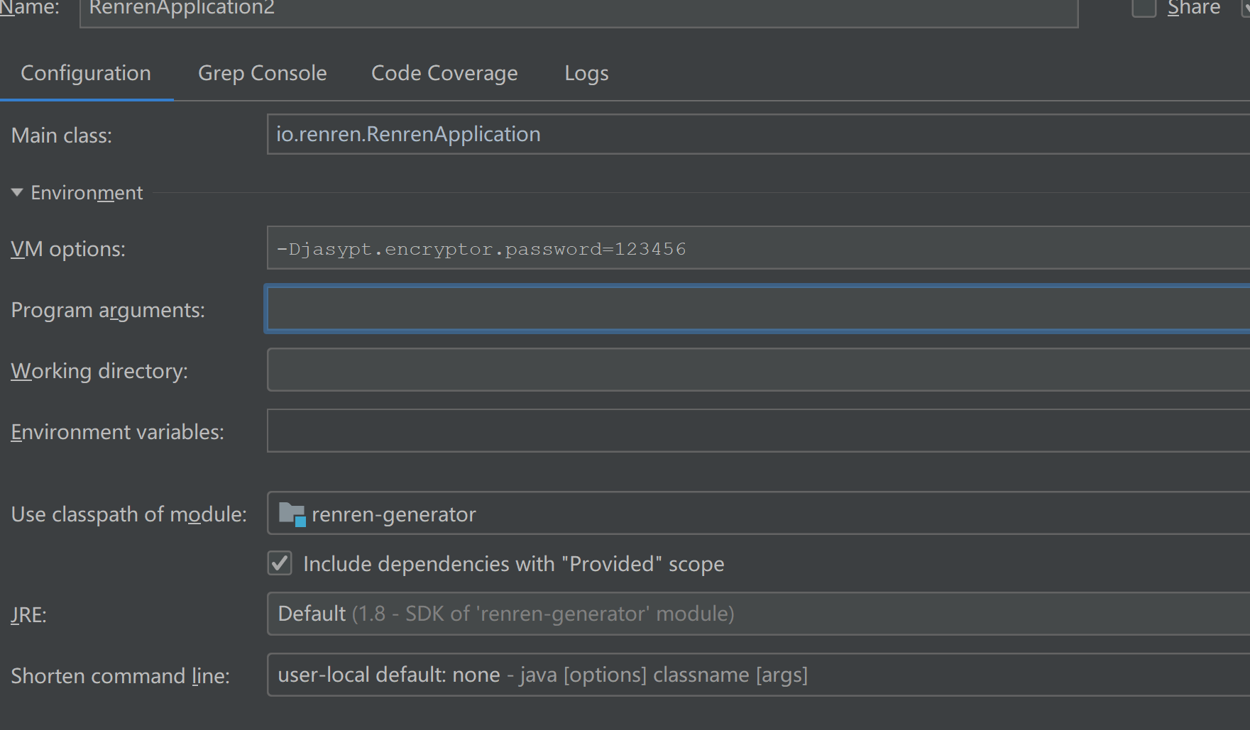
Task: Click the renren-generator module folder icon
Action: [292, 514]
